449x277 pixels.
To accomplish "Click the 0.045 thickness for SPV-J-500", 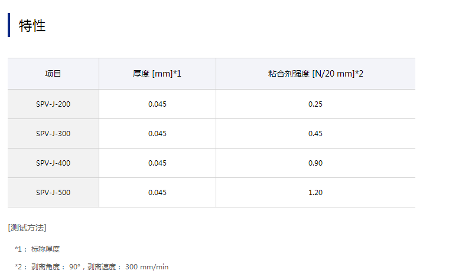I will tap(157, 193).
